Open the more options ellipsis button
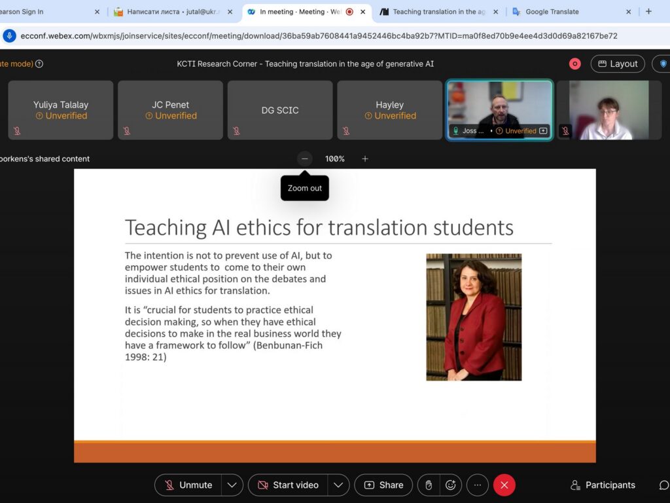This screenshot has height=503, width=670. coord(478,485)
